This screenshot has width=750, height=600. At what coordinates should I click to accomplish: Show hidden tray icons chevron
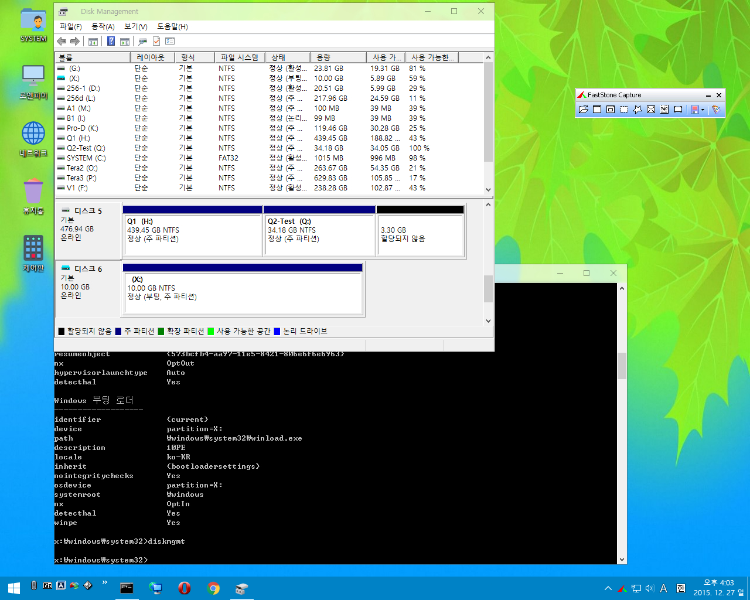coord(608,588)
